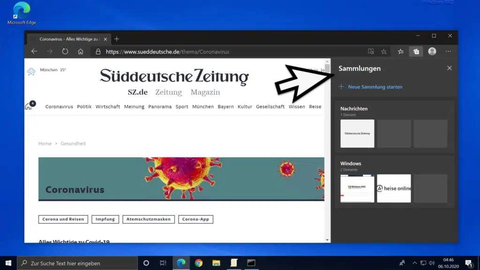Follow the Gesundheit breadcrumb link

tap(73, 143)
